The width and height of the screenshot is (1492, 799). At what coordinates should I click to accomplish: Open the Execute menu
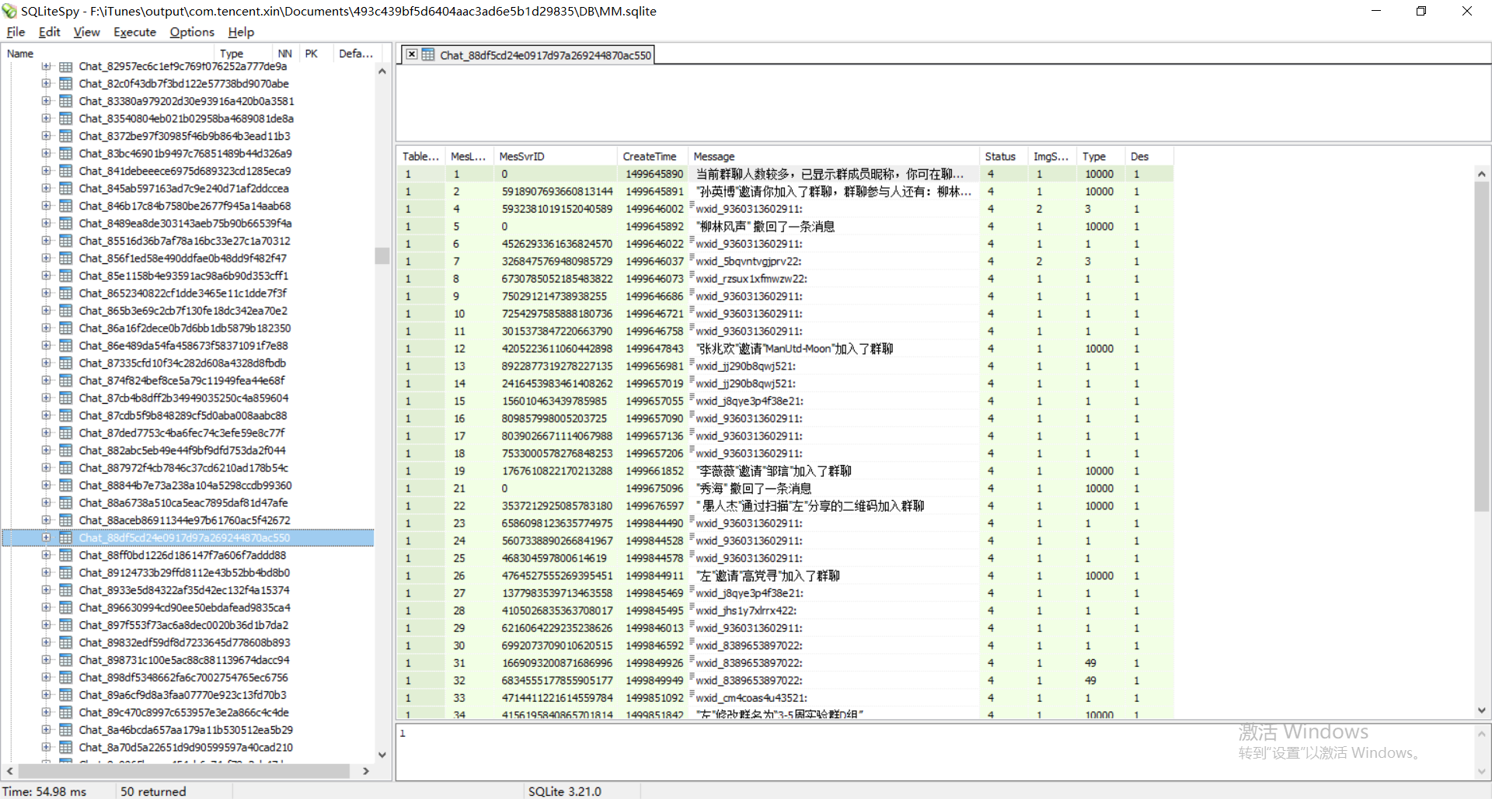click(x=134, y=32)
